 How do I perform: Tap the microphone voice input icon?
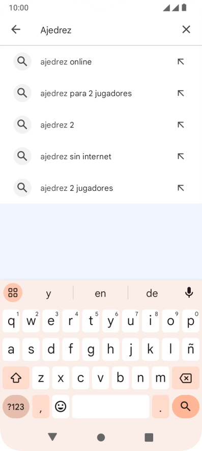tap(189, 293)
